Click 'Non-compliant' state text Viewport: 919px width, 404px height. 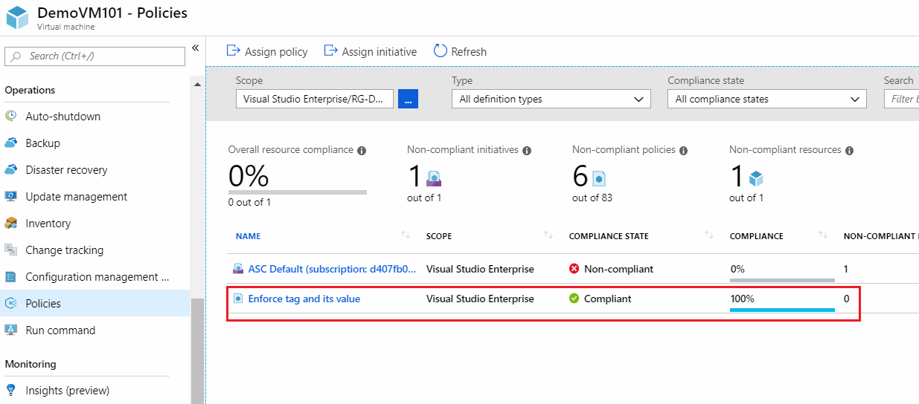coord(619,269)
